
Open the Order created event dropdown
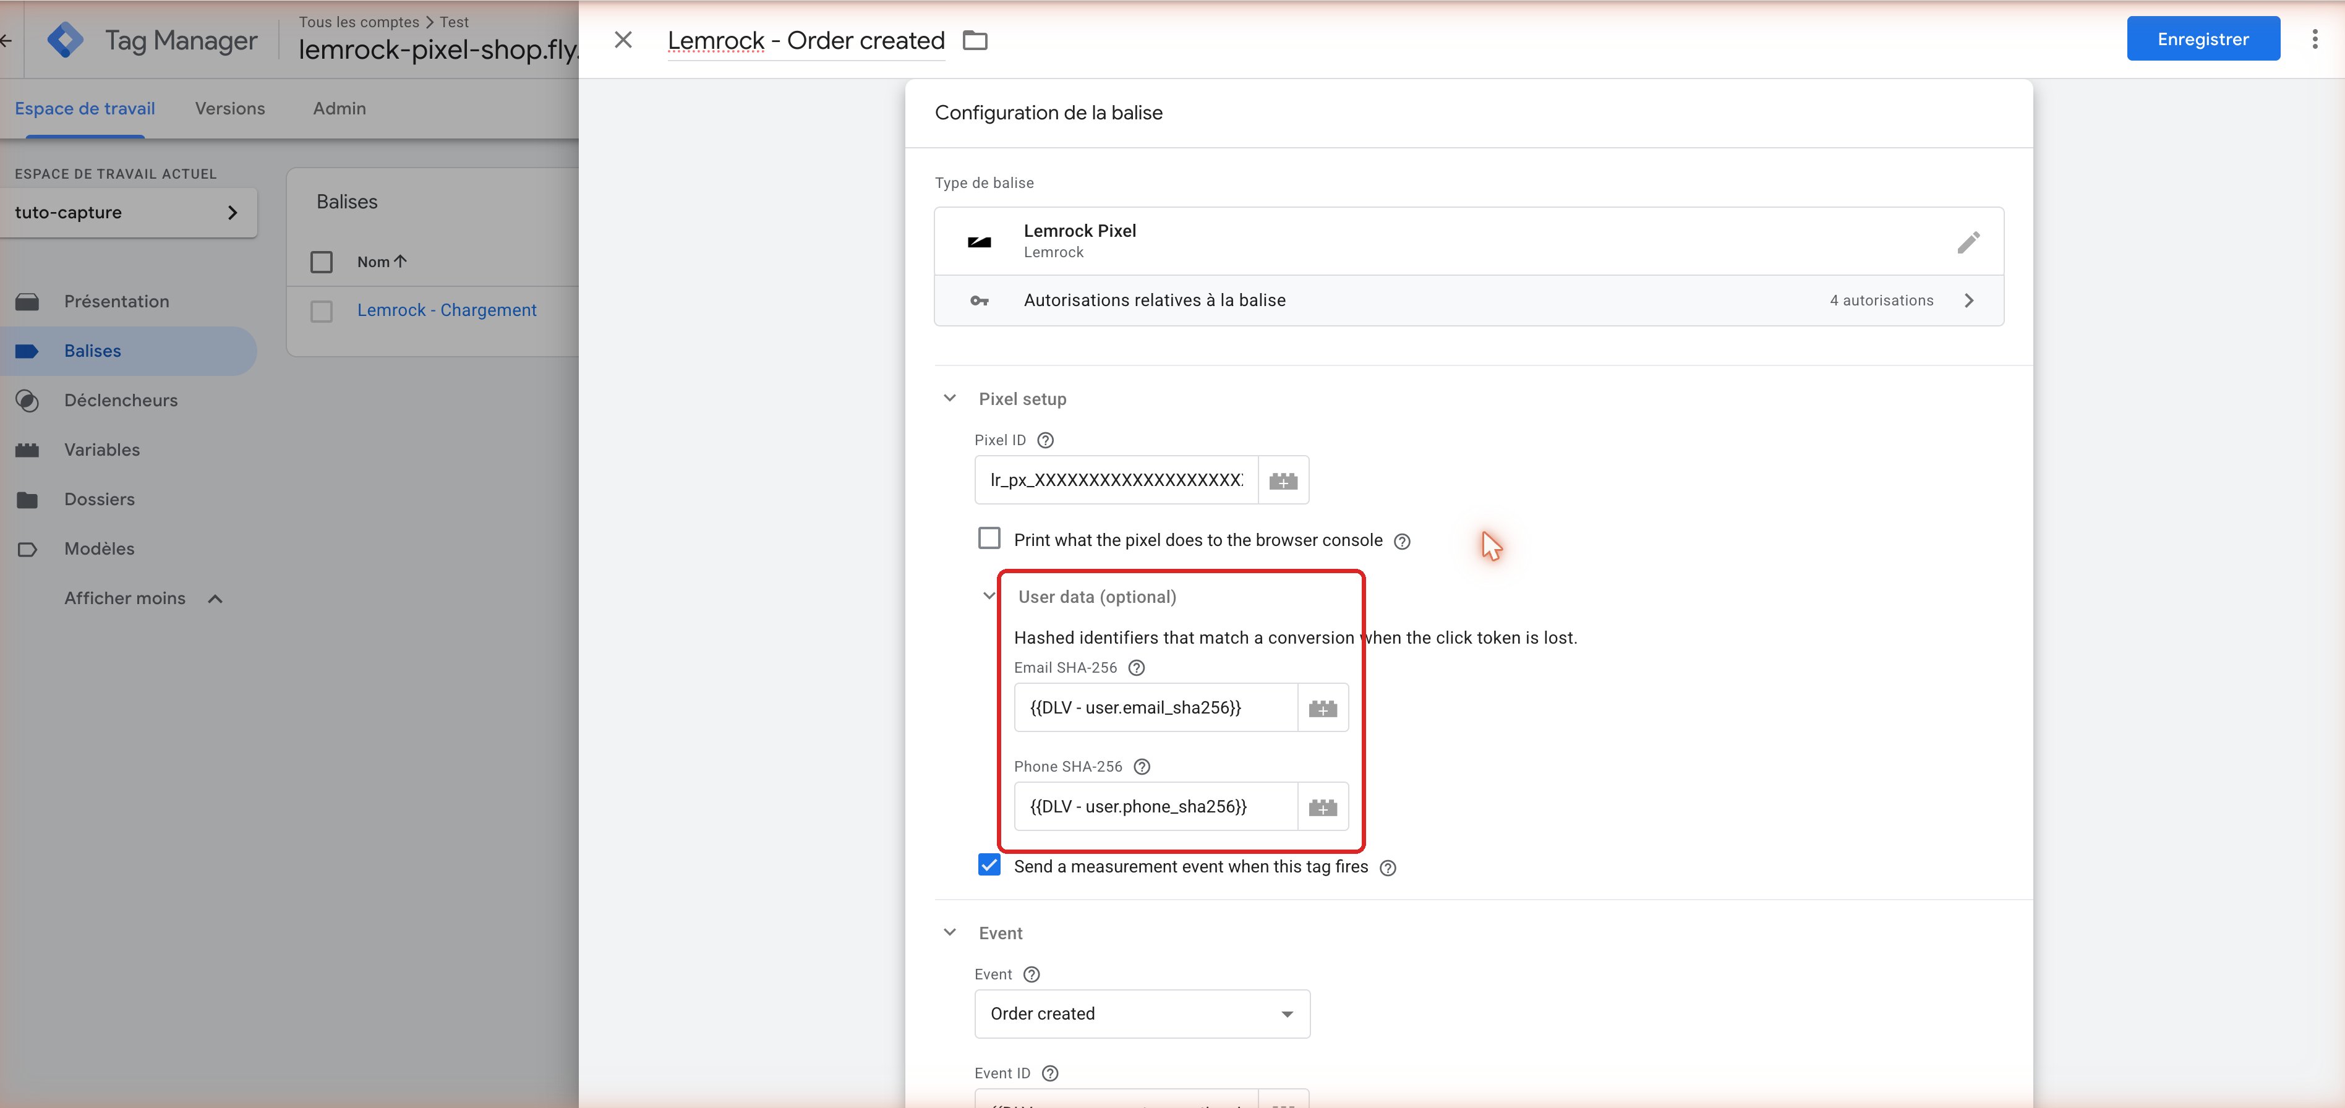[1142, 1014]
